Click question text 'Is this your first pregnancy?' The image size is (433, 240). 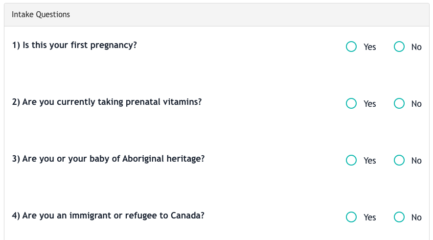point(80,45)
